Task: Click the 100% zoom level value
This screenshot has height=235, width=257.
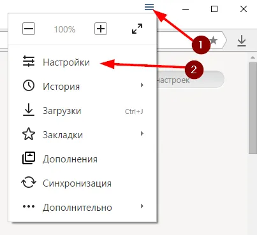Action: pyautogui.click(x=64, y=29)
